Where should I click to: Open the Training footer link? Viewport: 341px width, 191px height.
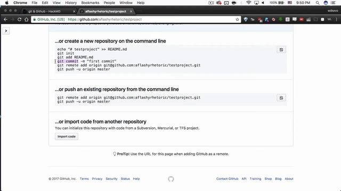click(x=255, y=179)
